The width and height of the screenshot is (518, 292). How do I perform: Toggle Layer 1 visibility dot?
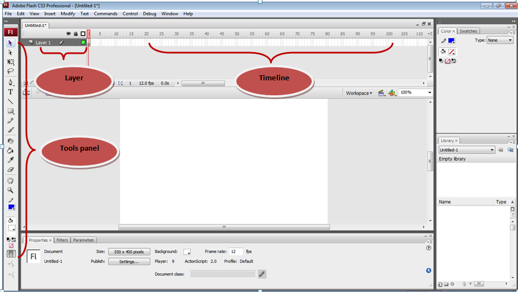pos(69,43)
